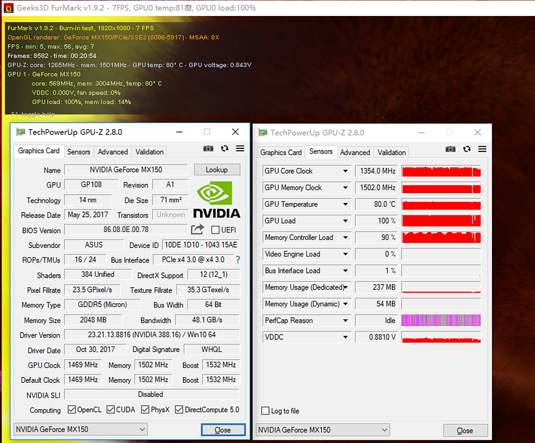Click the NVIDIA SLI Disabled field

pos(152,394)
